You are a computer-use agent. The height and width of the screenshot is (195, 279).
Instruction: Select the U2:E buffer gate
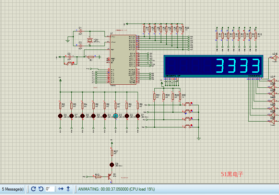[274, 58]
